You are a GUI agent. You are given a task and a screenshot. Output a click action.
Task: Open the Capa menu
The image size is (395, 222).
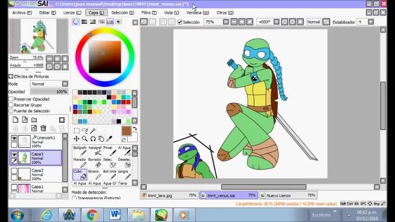[x=96, y=12]
